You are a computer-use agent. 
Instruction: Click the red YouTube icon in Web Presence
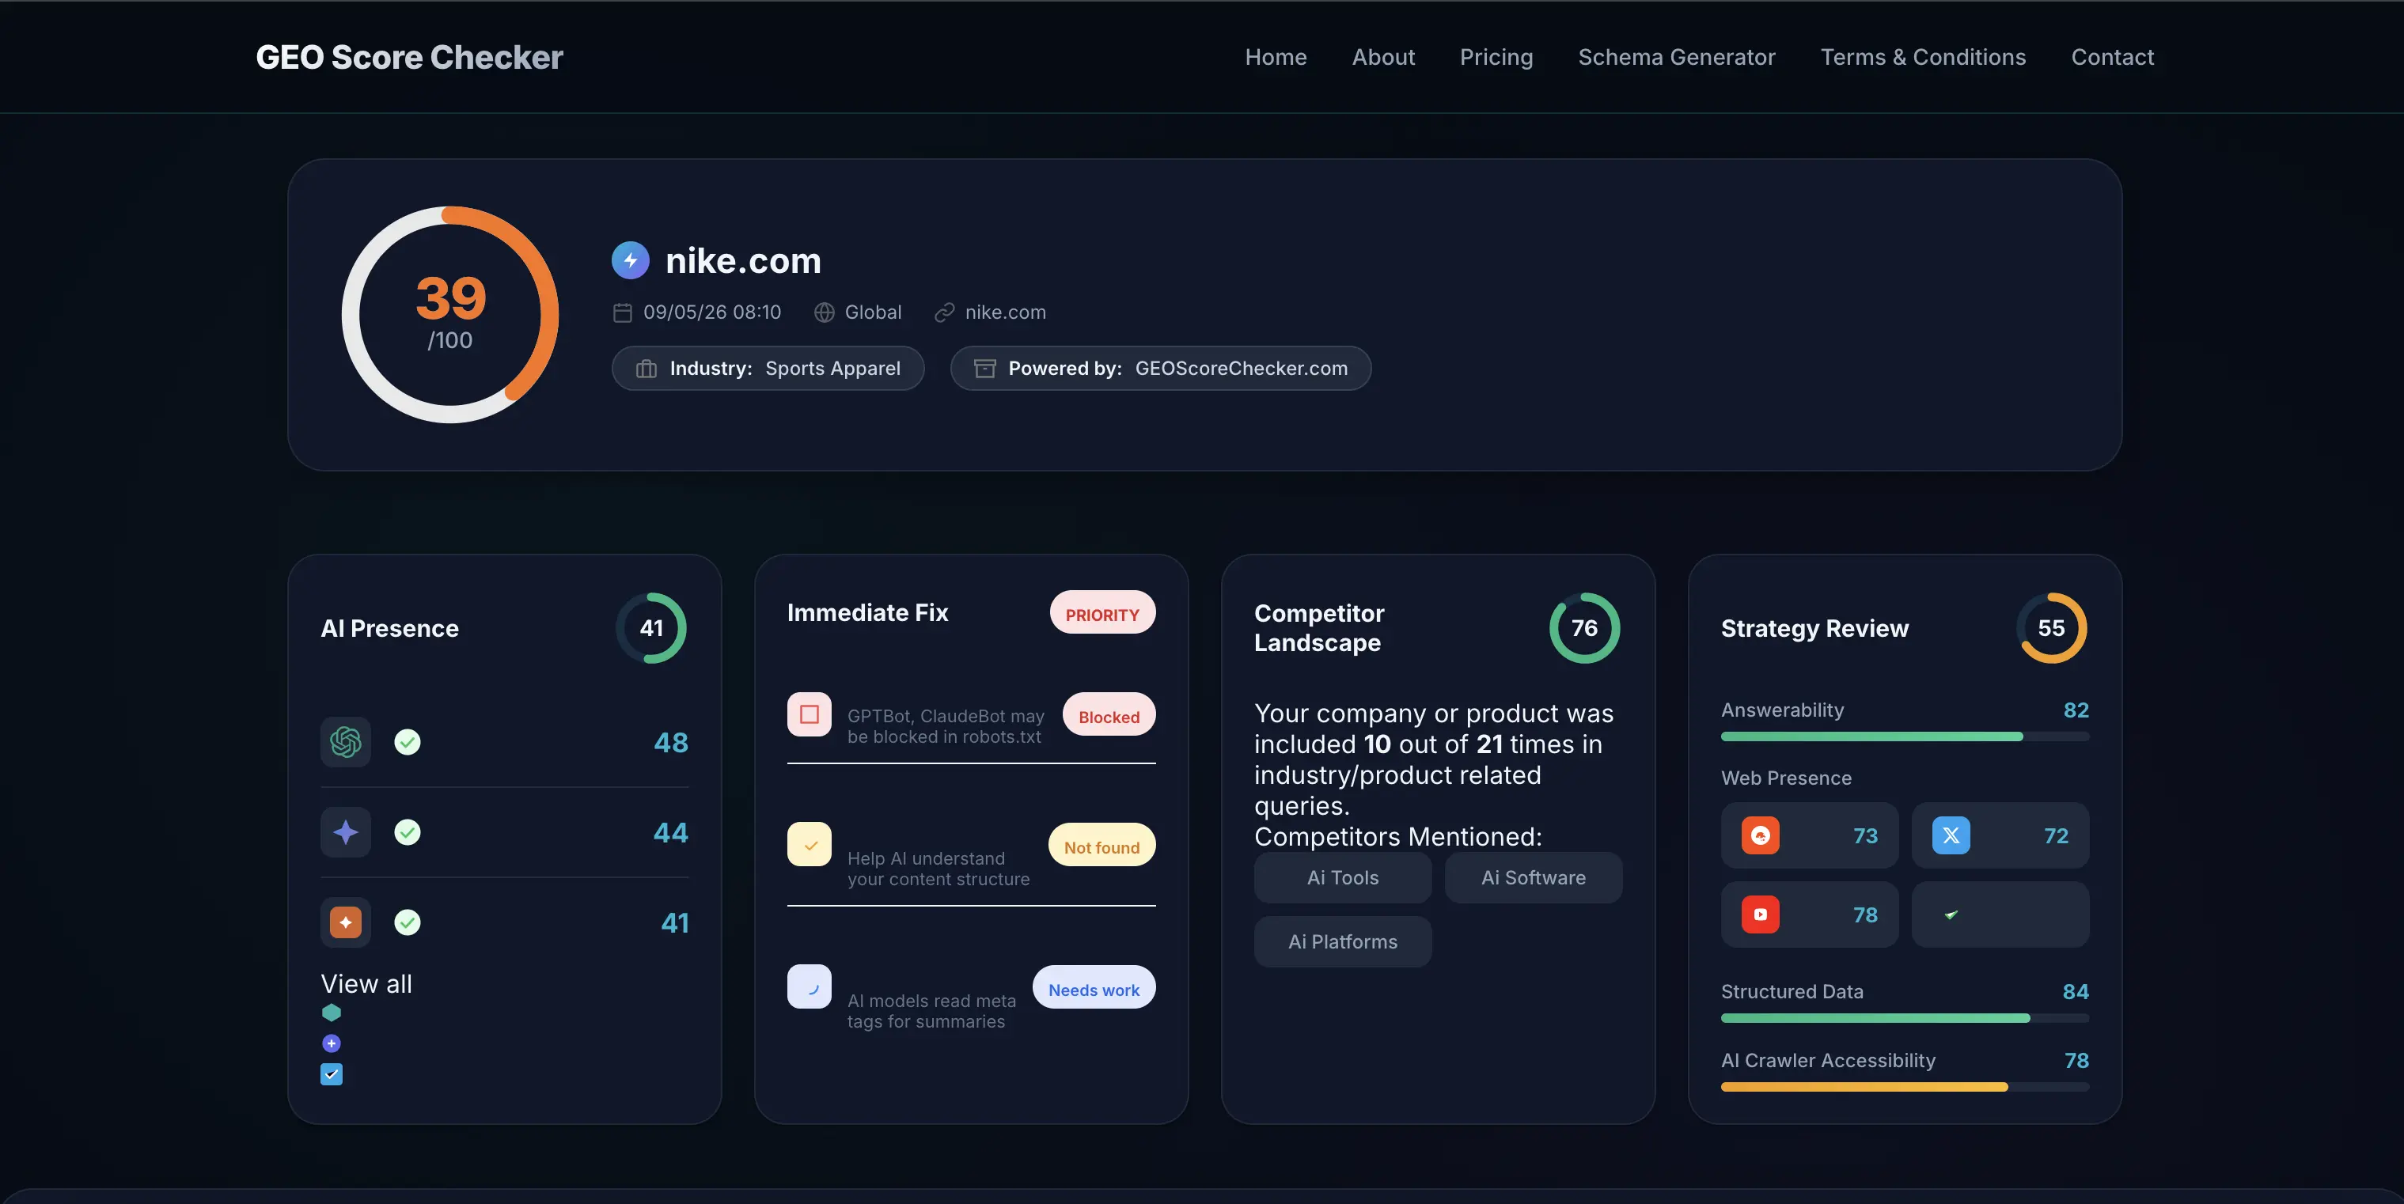[x=1760, y=915]
